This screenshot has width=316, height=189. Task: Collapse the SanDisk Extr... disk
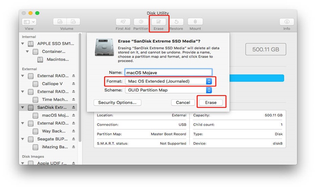coord(23,107)
